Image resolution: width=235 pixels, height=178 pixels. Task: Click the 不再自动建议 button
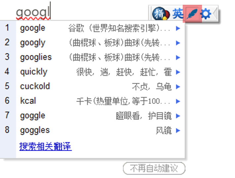point(154,168)
